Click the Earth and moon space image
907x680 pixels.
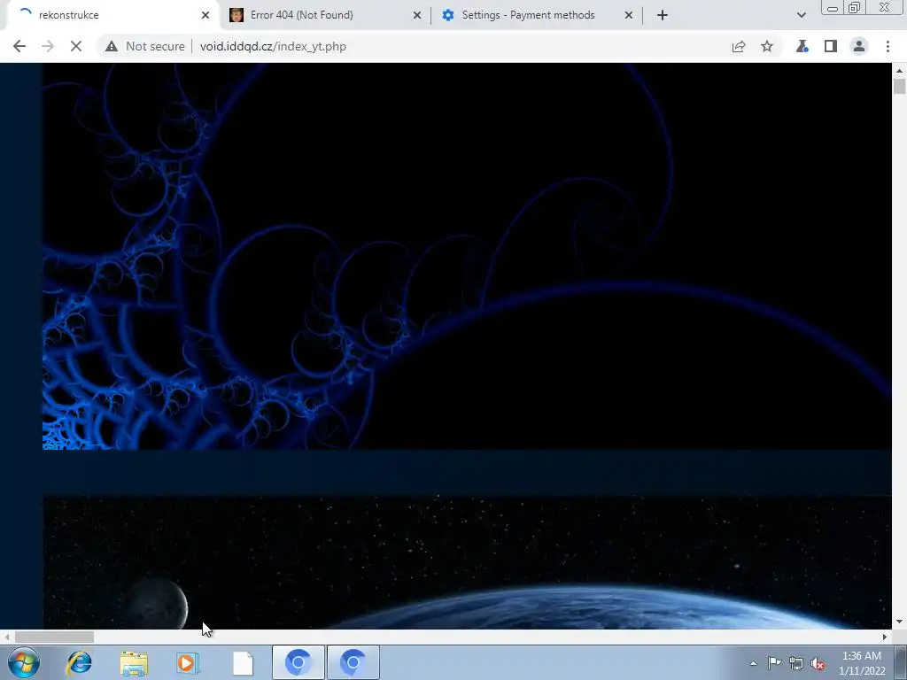click(467, 562)
